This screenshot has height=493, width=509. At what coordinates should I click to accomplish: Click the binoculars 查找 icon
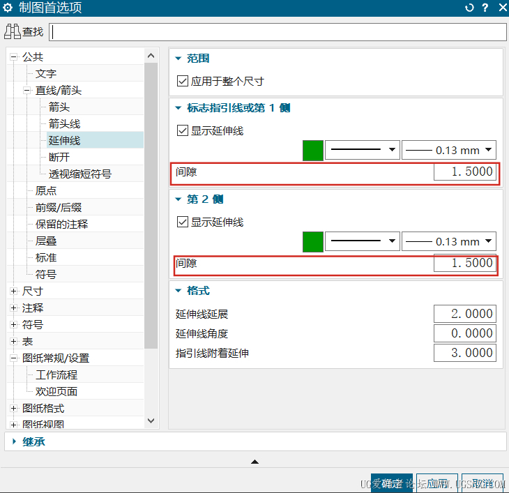click(x=13, y=32)
